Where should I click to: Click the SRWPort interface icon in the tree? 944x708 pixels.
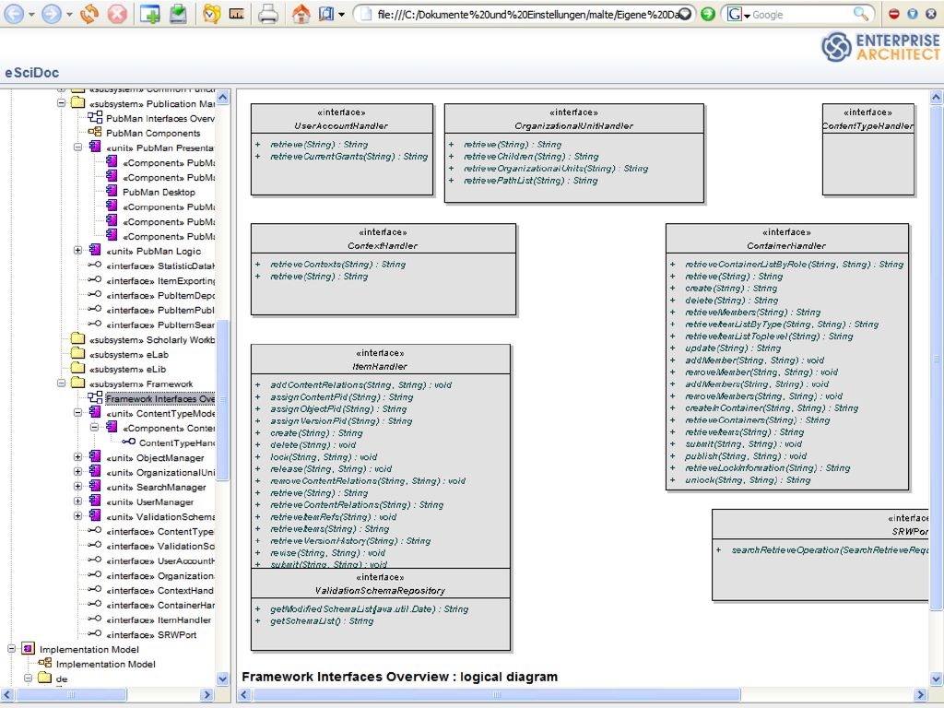(x=95, y=633)
